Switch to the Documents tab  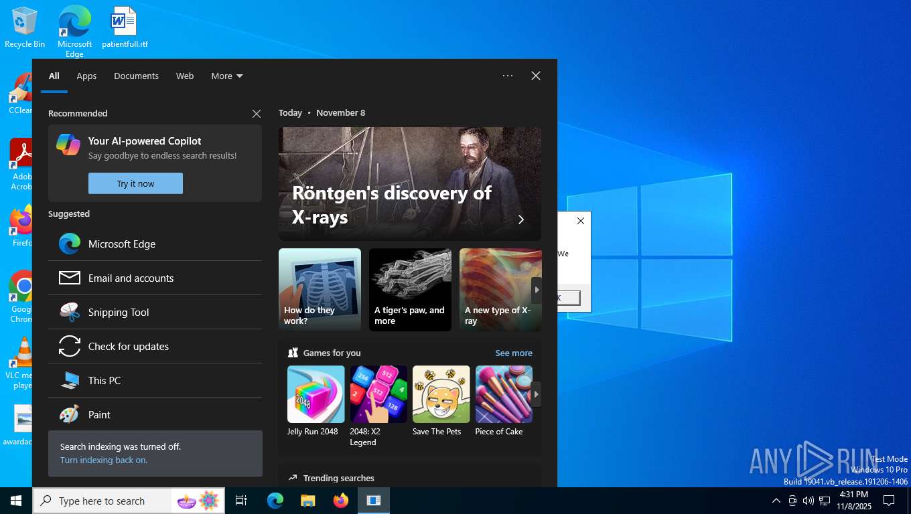point(136,76)
